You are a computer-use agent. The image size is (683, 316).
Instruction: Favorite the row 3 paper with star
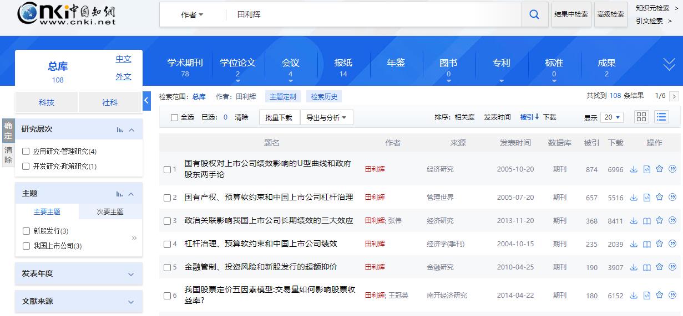tap(659, 220)
